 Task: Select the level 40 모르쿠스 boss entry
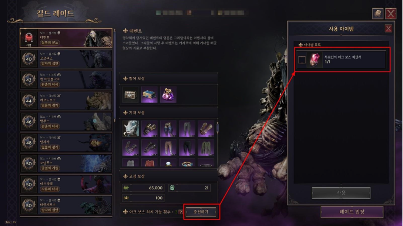[x=66, y=59]
